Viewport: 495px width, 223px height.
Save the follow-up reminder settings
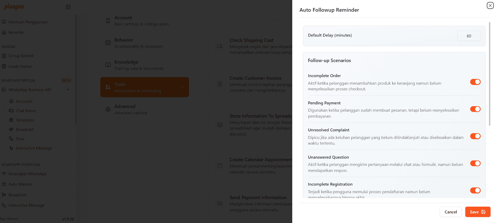478,212
